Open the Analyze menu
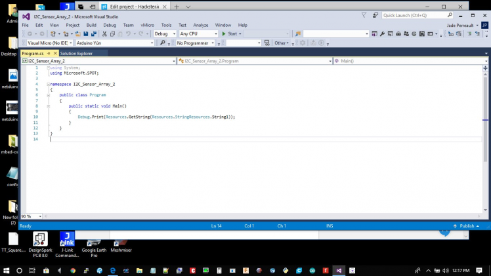 pyautogui.click(x=201, y=25)
